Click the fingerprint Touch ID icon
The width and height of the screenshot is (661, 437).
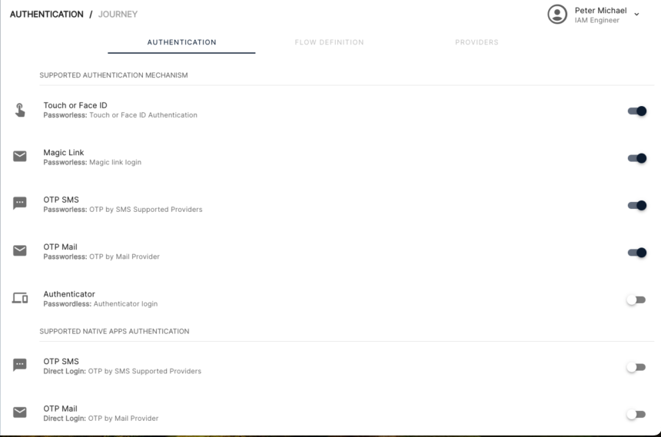pyautogui.click(x=20, y=111)
